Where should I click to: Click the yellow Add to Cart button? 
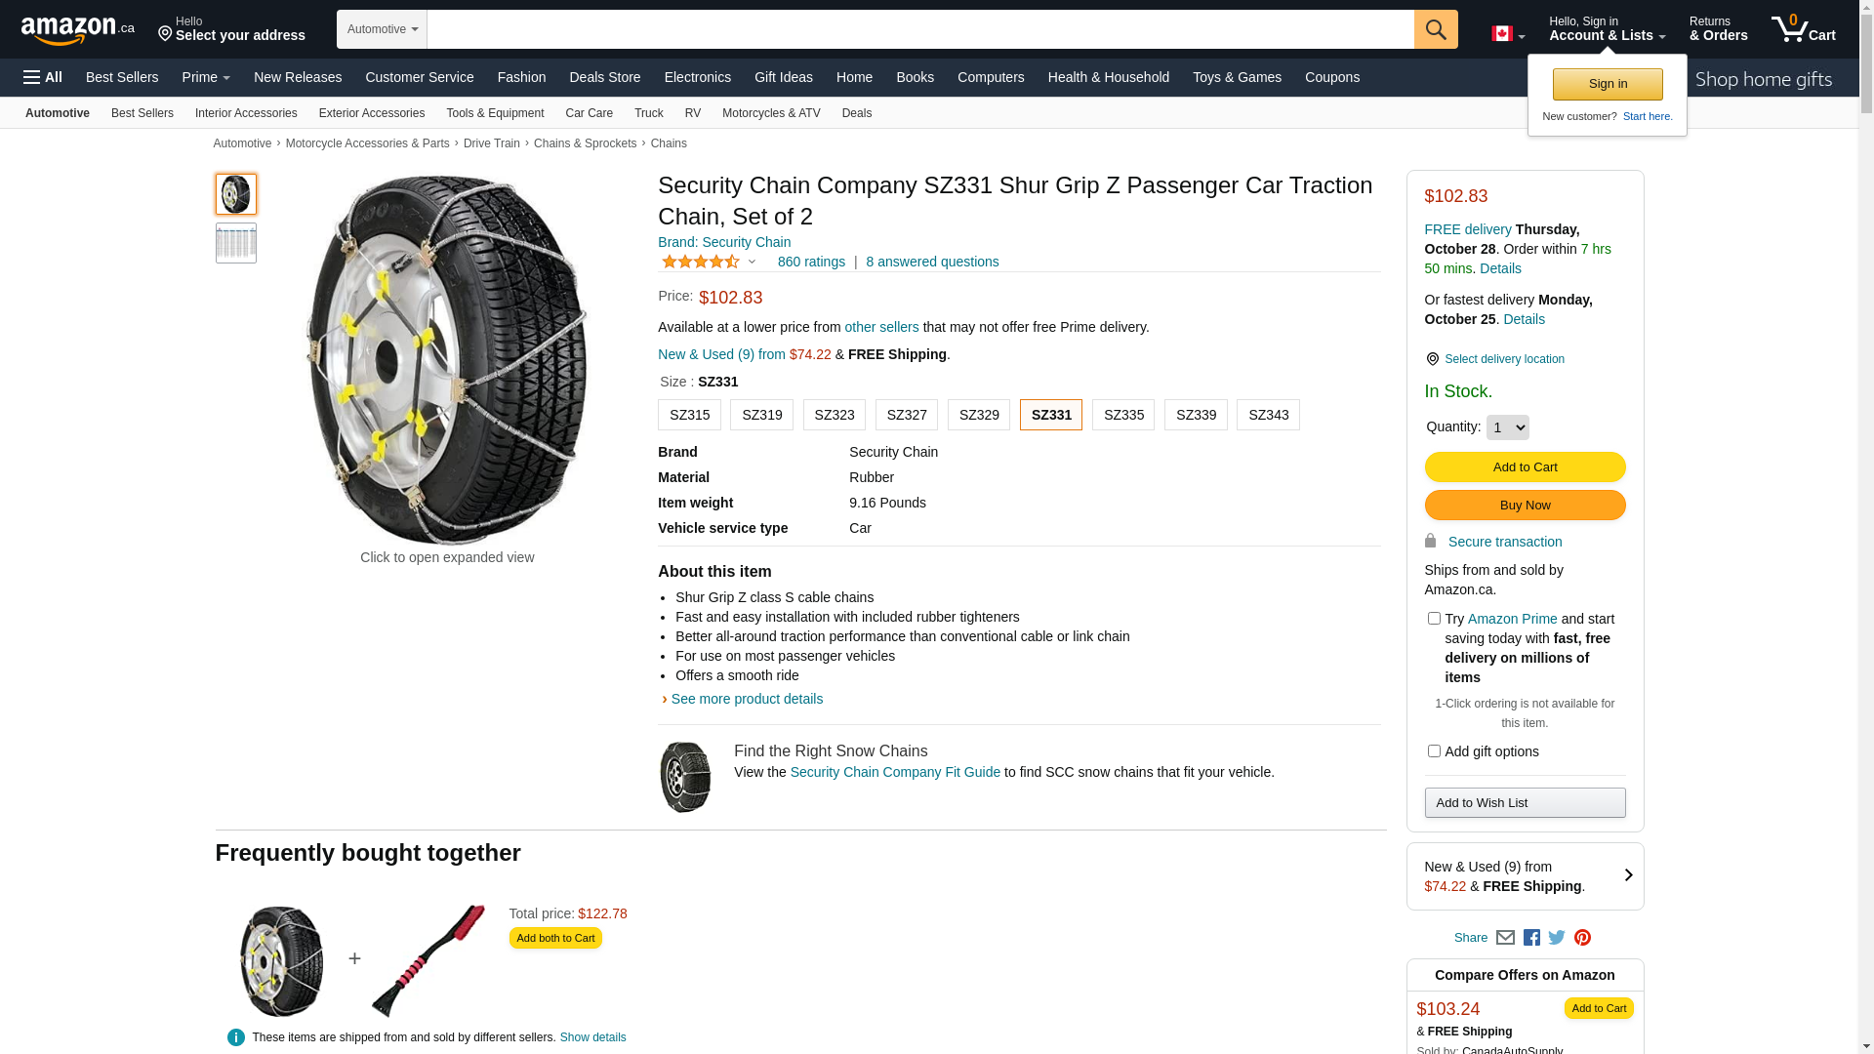pyautogui.click(x=1525, y=467)
